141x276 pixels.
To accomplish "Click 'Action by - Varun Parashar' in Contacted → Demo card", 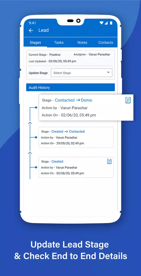I will [65, 108].
